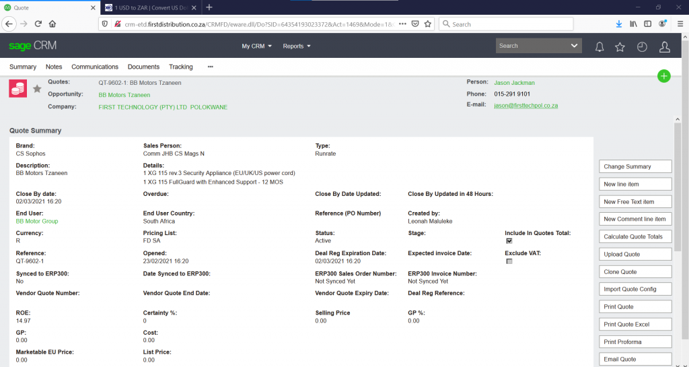Enable the Exclude VAT checkbox
This screenshot has width=689, height=367.
point(509,261)
